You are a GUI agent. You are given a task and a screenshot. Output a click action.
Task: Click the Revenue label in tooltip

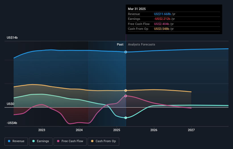[x=134, y=14]
